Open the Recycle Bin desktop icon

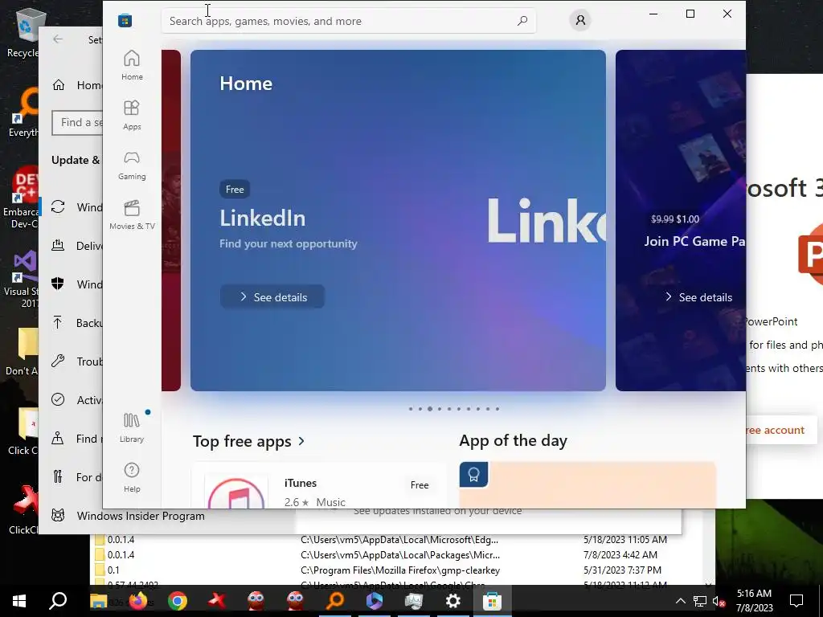tap(23, 32)
